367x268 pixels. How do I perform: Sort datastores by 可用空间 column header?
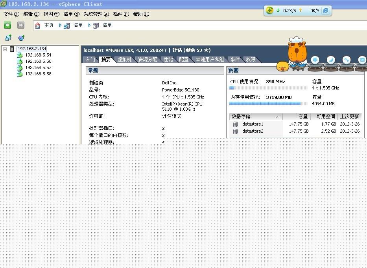[324, 117]
